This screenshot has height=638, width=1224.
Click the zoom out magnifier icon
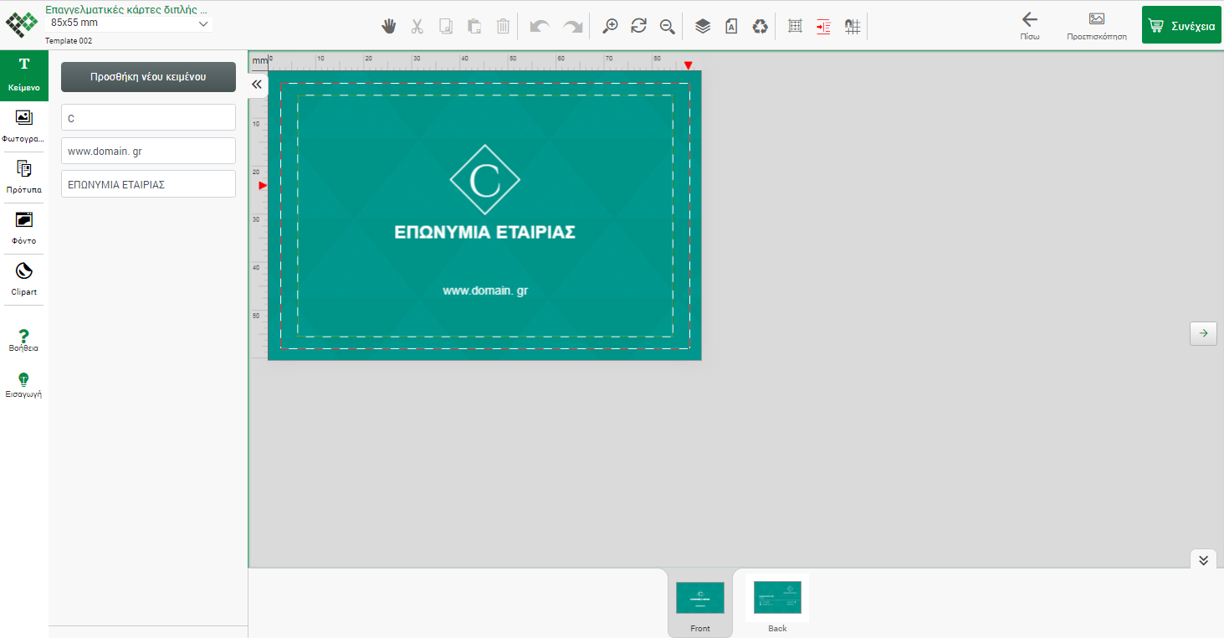(667, 26)
